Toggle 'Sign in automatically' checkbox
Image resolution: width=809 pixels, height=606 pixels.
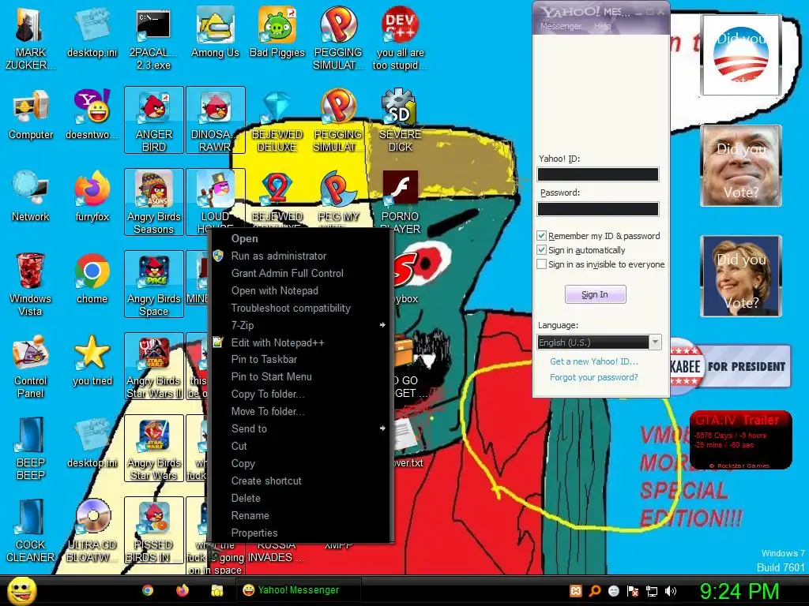pos(541,250)
